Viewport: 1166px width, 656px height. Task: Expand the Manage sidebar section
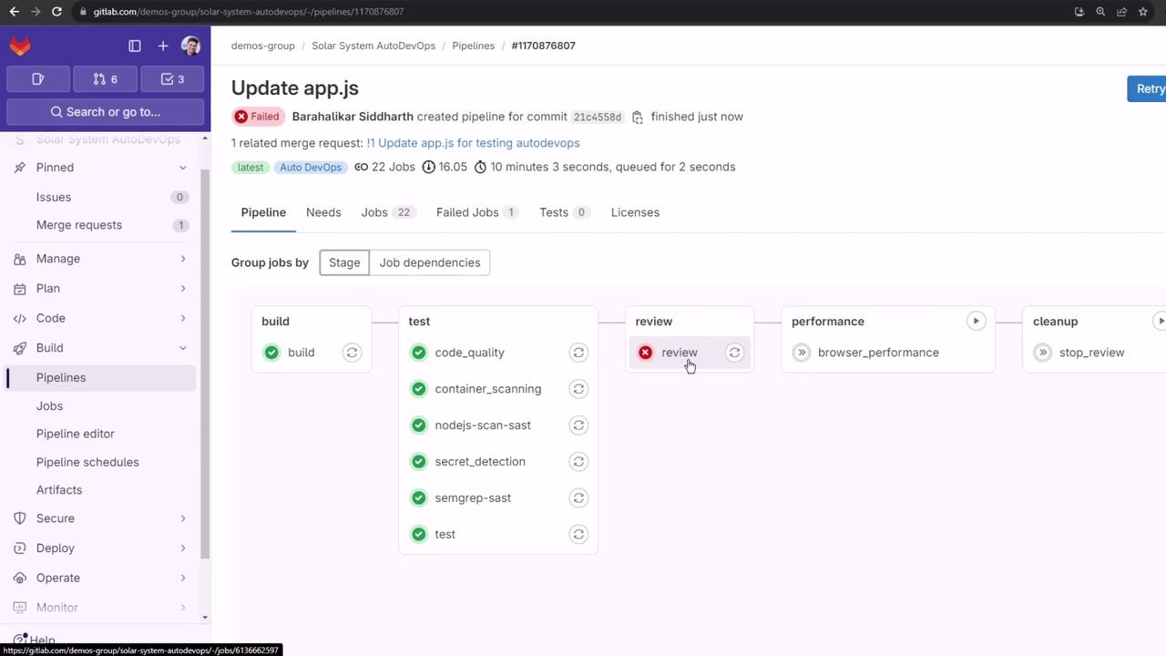pos(100,259)
